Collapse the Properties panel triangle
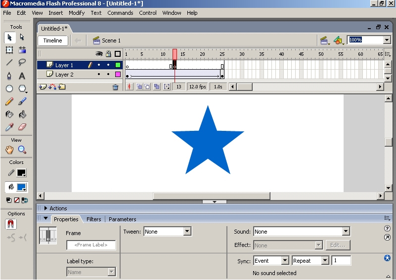The width and height of the screenshot is (396, 280). pos(45,218)
